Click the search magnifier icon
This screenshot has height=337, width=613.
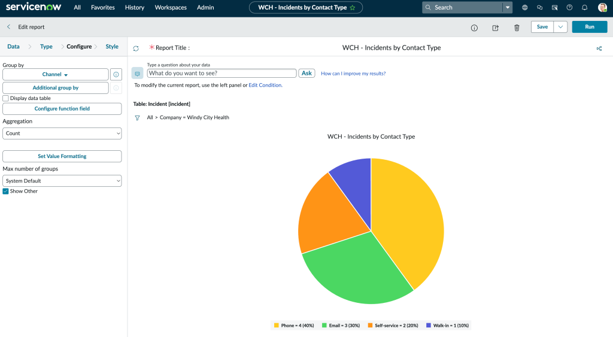click(x=427, y=7)
